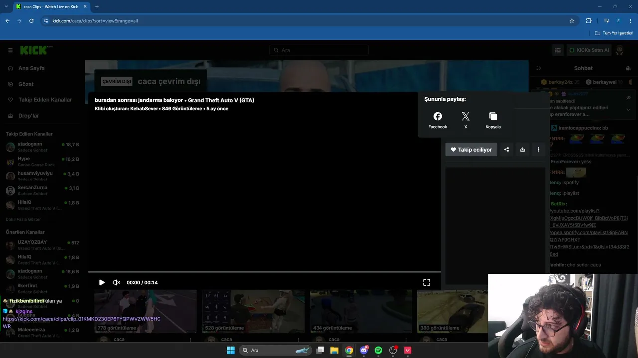The image size is (638, 358).
Task: Open the Tüm Yer İşaretleri bookmarks folder
Action: 614,33
